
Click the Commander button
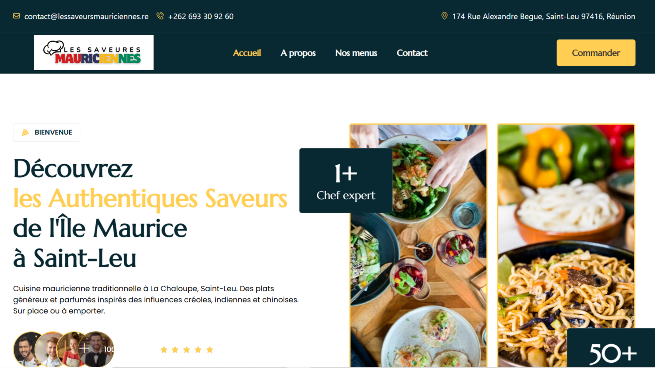(x=596, y=53)
